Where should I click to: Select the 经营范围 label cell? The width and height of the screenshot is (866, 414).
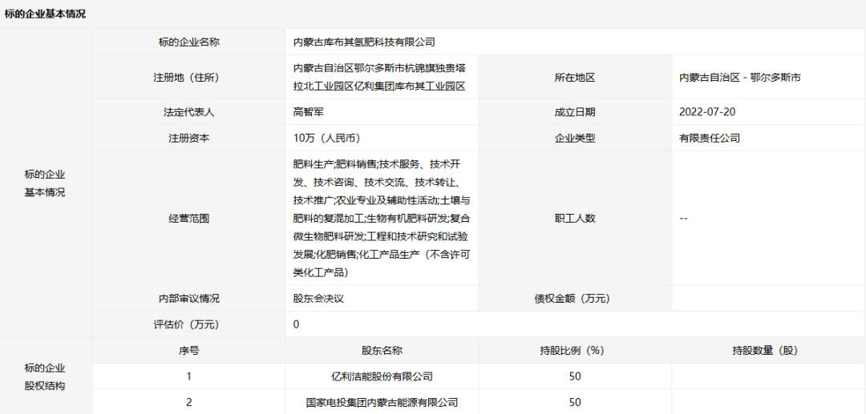189,219
